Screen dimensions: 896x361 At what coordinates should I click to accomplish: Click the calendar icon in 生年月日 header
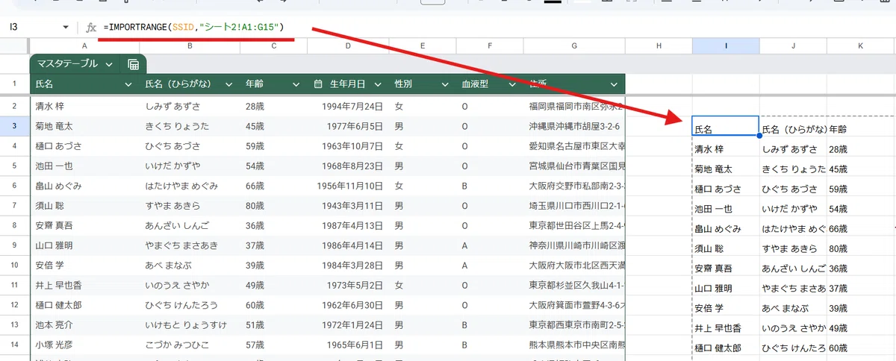tap(318, 84)
